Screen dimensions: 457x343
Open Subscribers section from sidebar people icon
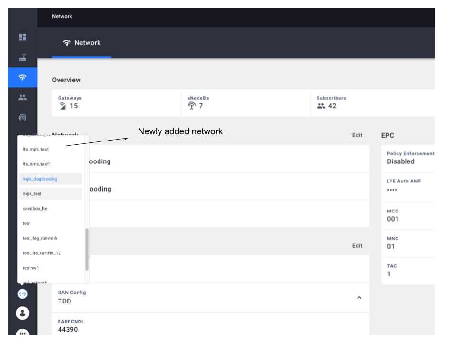click(22, 97)
